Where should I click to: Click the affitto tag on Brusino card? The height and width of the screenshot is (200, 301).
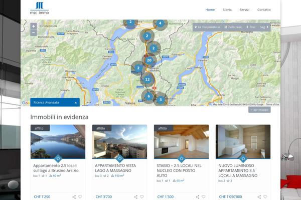tap(40, 128)
